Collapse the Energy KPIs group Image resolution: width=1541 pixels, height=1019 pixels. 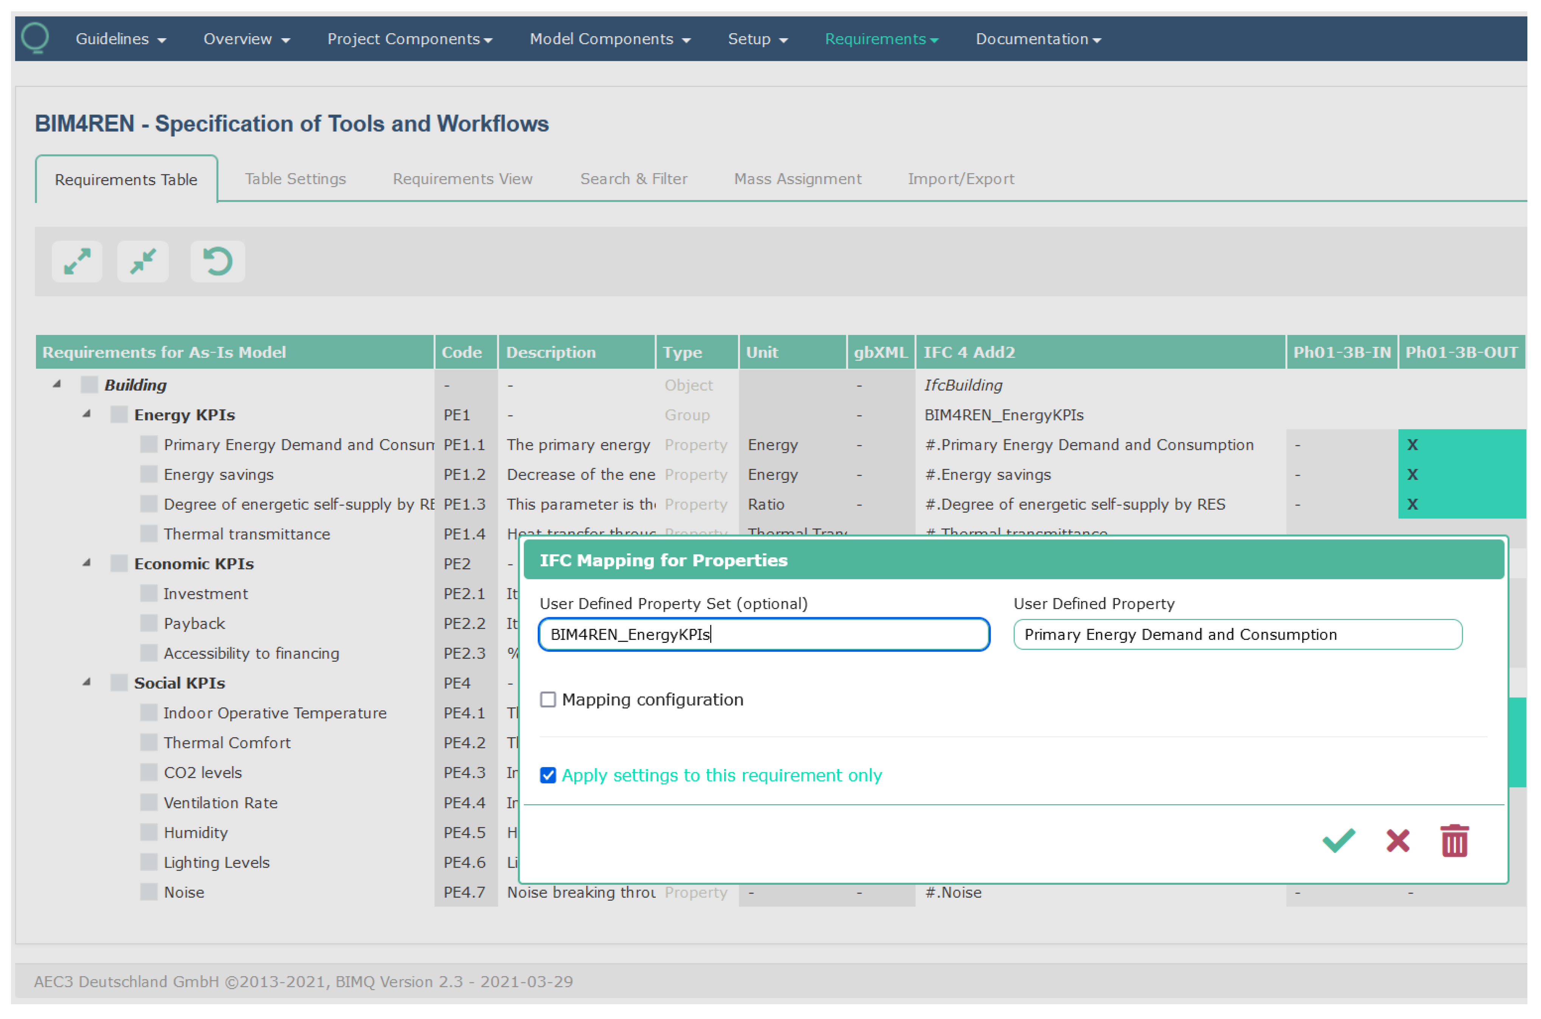click(87, 415)
